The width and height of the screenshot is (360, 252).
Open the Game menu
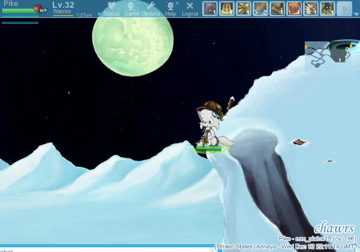coord(131,8)
